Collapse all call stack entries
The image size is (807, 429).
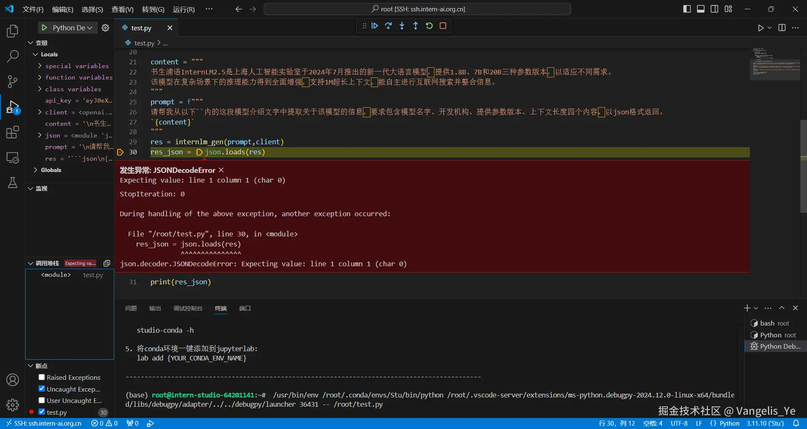pyautogui.click(x=107, y=263)
